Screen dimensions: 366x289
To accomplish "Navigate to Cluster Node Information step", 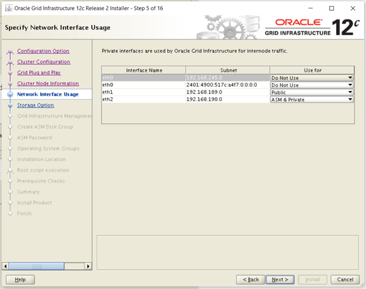I will click(x=48, y=83).
